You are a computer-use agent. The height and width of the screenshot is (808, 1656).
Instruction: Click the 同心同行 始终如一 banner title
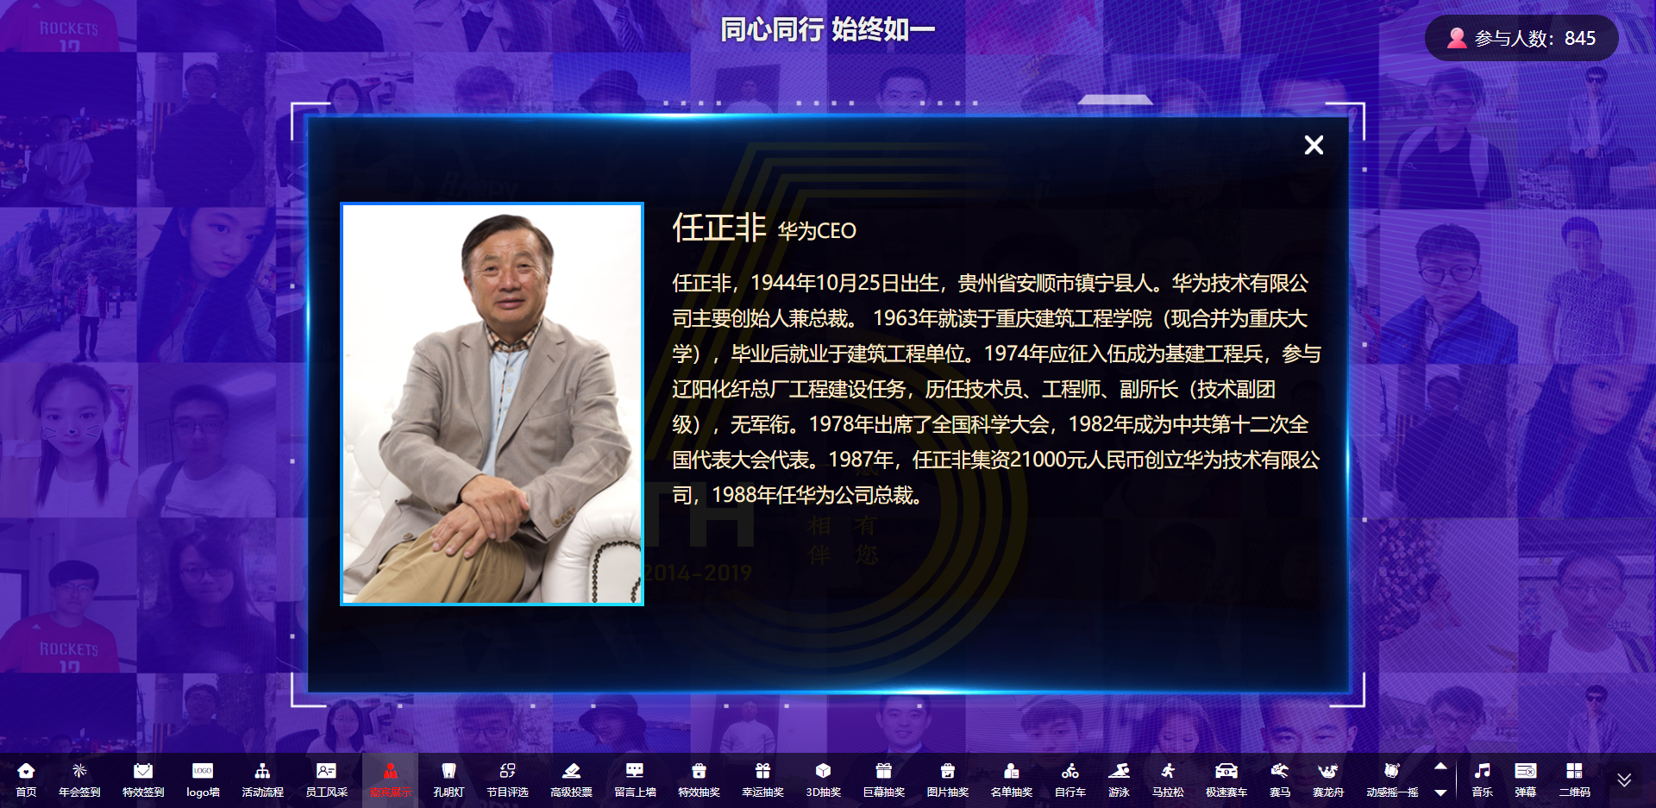828,29
